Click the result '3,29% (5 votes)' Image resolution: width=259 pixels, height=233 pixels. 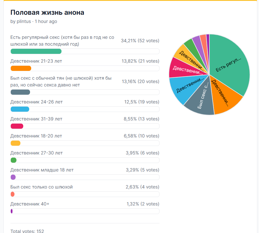(143, 170)
